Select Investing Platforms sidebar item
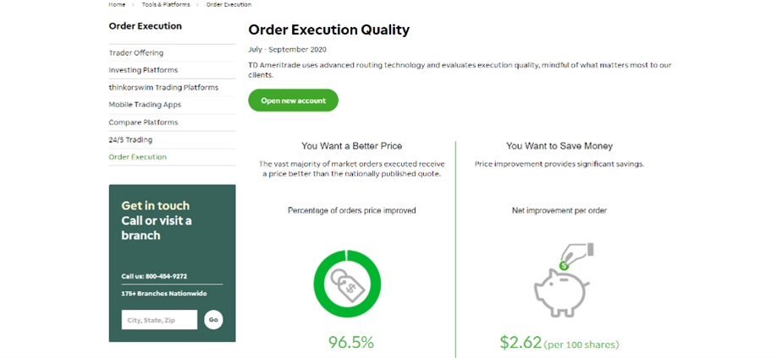 tap(143, 70)
